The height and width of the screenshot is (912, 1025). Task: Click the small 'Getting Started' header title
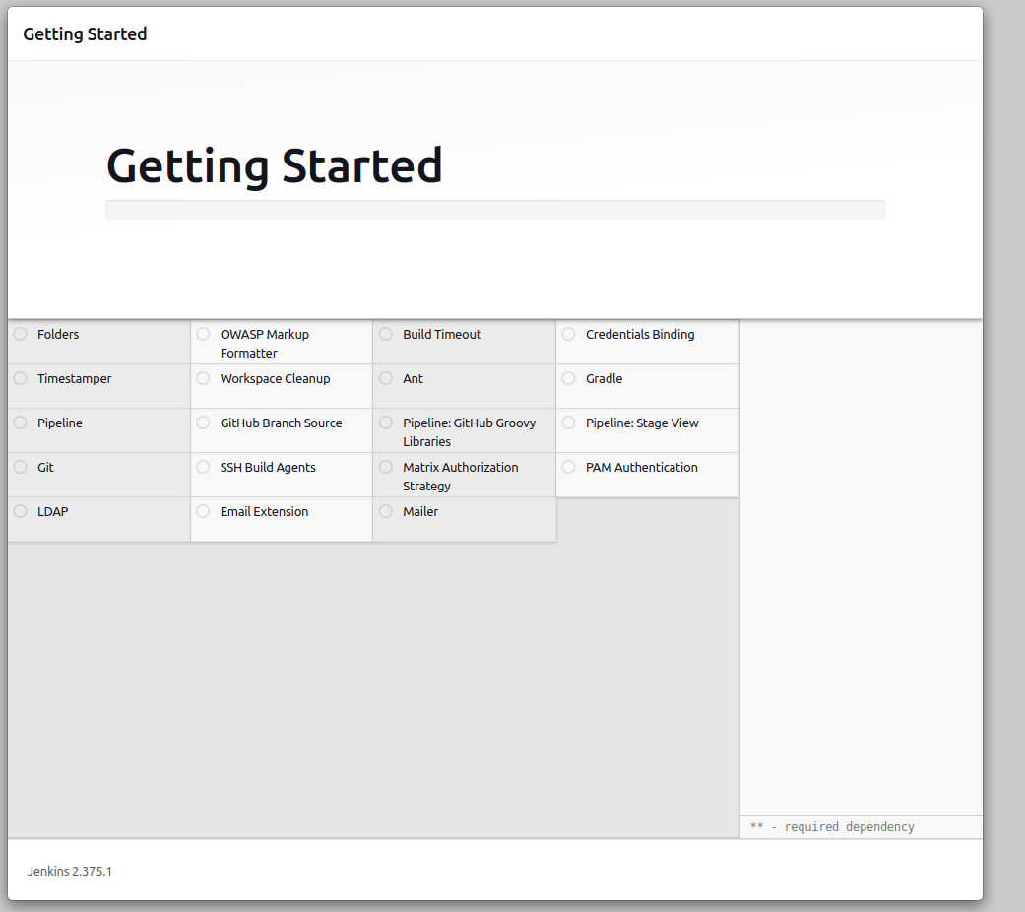pyautogui.click(x=85, y=34)
